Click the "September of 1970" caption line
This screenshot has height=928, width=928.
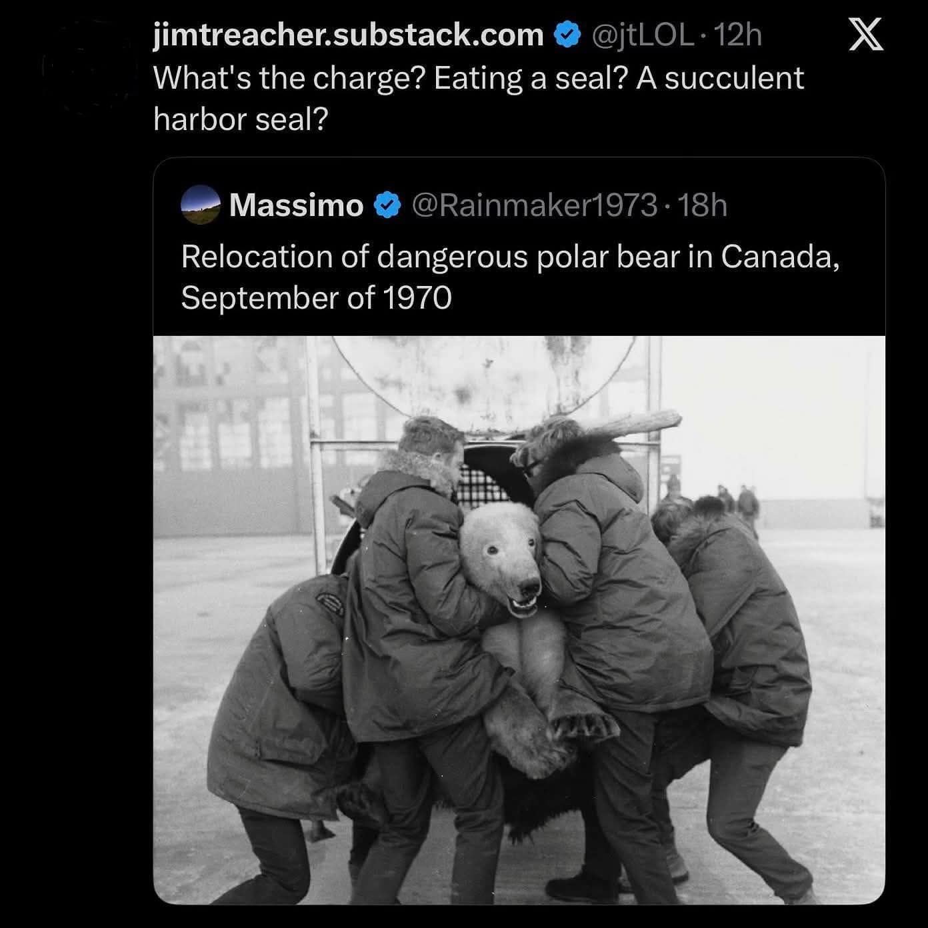[x=316, y=297]
